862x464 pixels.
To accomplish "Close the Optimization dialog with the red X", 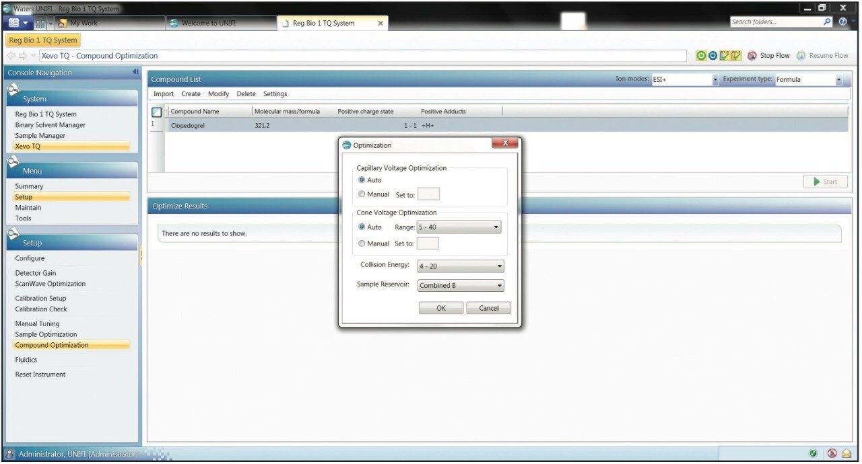I will click(x=505, y=143).
